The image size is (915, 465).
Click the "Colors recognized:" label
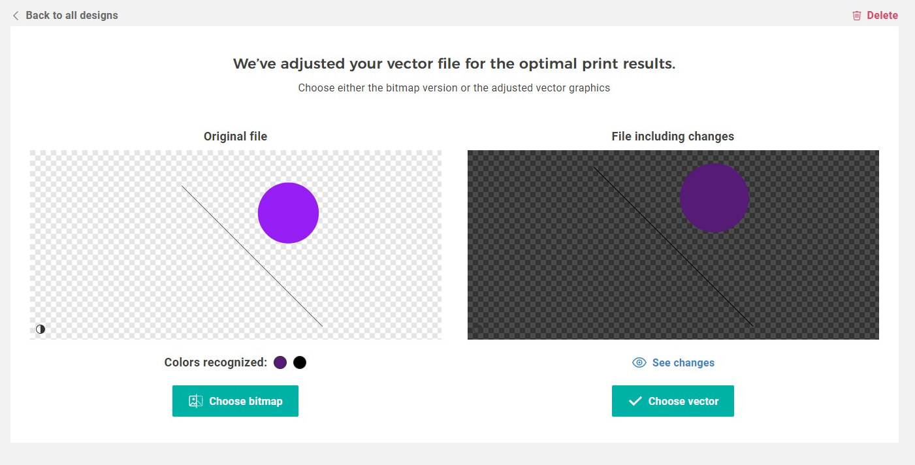(x=216, y=362)
